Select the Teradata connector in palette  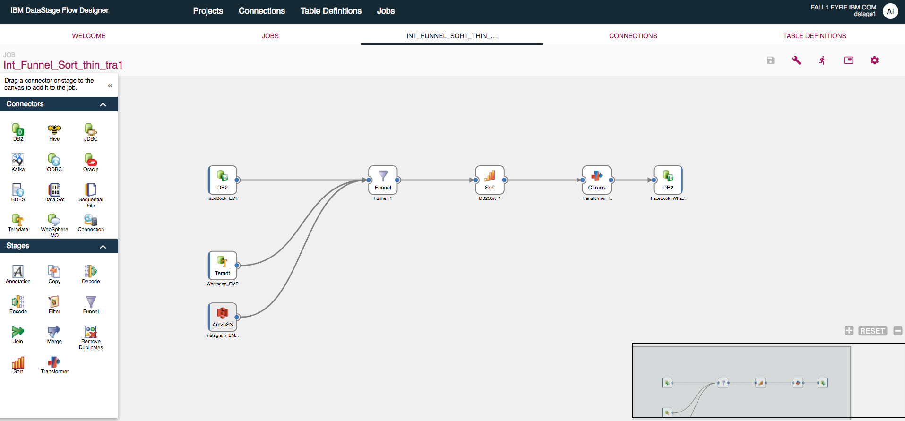[18, 220]
